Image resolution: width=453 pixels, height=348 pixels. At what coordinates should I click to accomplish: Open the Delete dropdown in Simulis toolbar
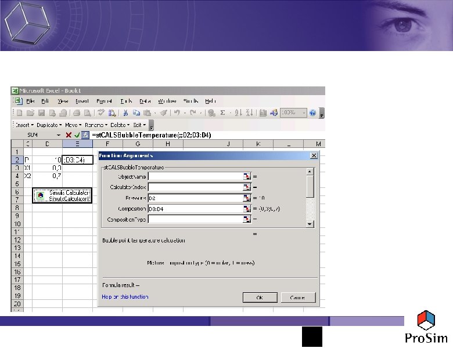[120, 125]
